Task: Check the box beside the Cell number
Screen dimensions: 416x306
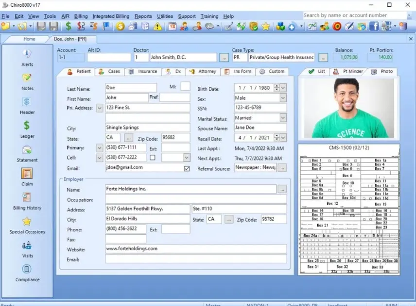Action: (x=152, y=158)
